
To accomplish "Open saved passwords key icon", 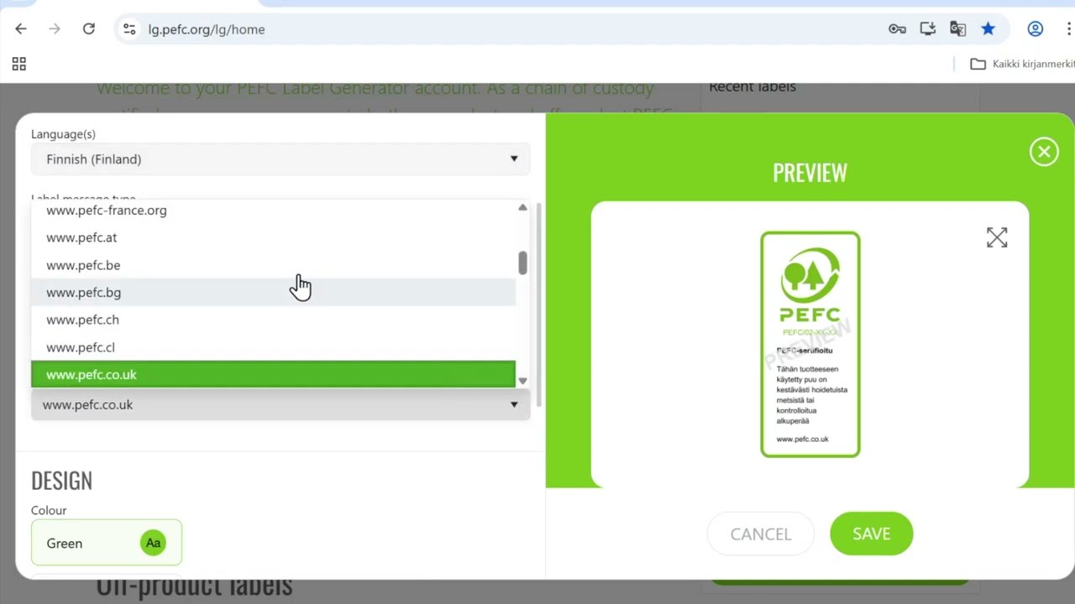I will [897, 29].
